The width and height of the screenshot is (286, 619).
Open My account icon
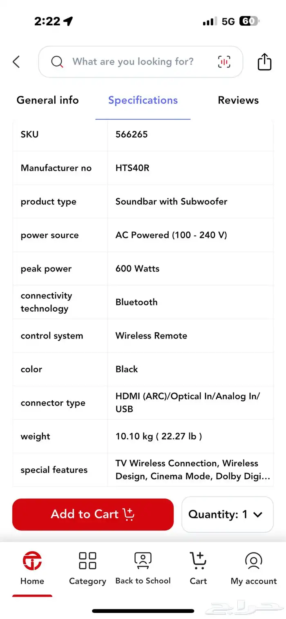254,561
